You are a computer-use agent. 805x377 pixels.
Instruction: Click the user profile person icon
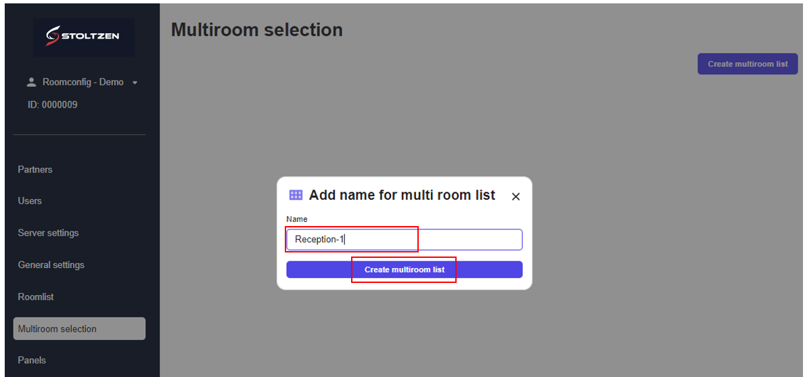pos(31,82)
